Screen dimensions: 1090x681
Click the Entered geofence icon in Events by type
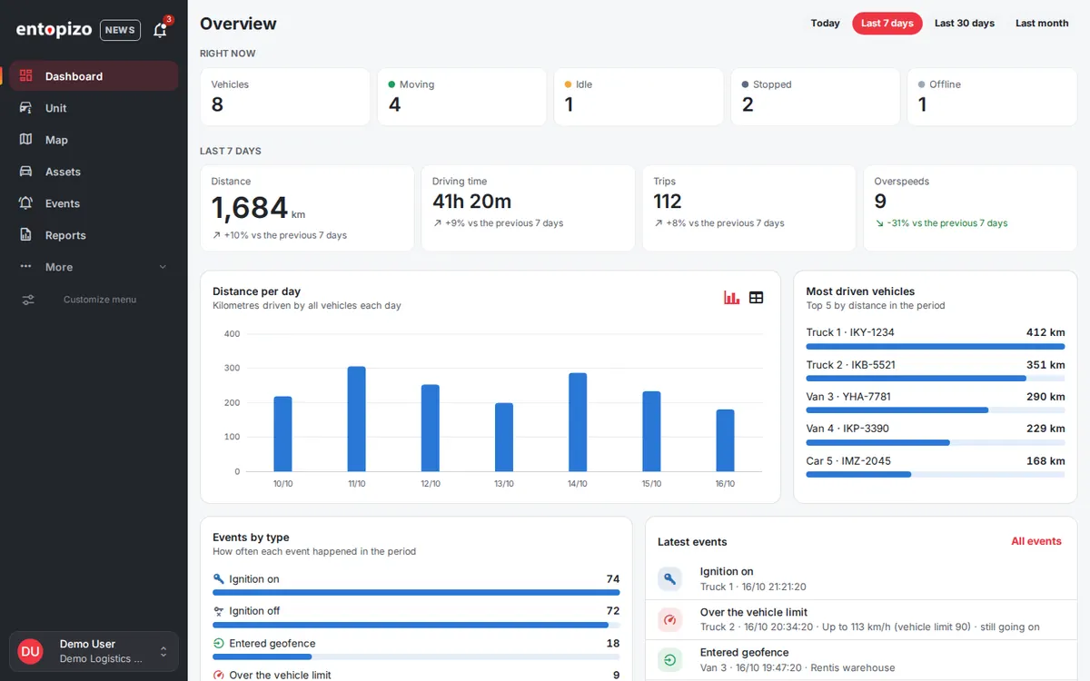tap(218, 644)
